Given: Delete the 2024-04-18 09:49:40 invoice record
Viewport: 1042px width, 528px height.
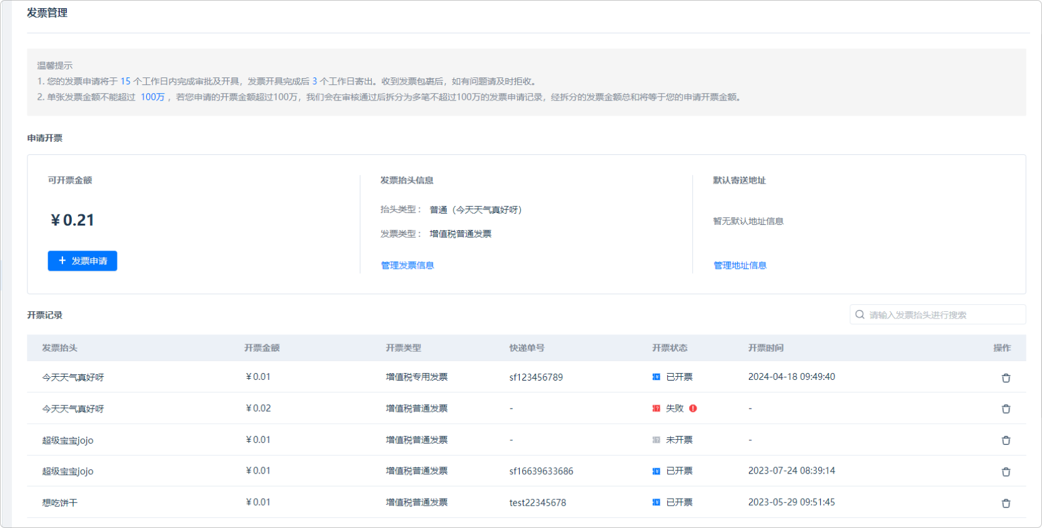Looking at the screenshot, I should tap(1006, 378).
